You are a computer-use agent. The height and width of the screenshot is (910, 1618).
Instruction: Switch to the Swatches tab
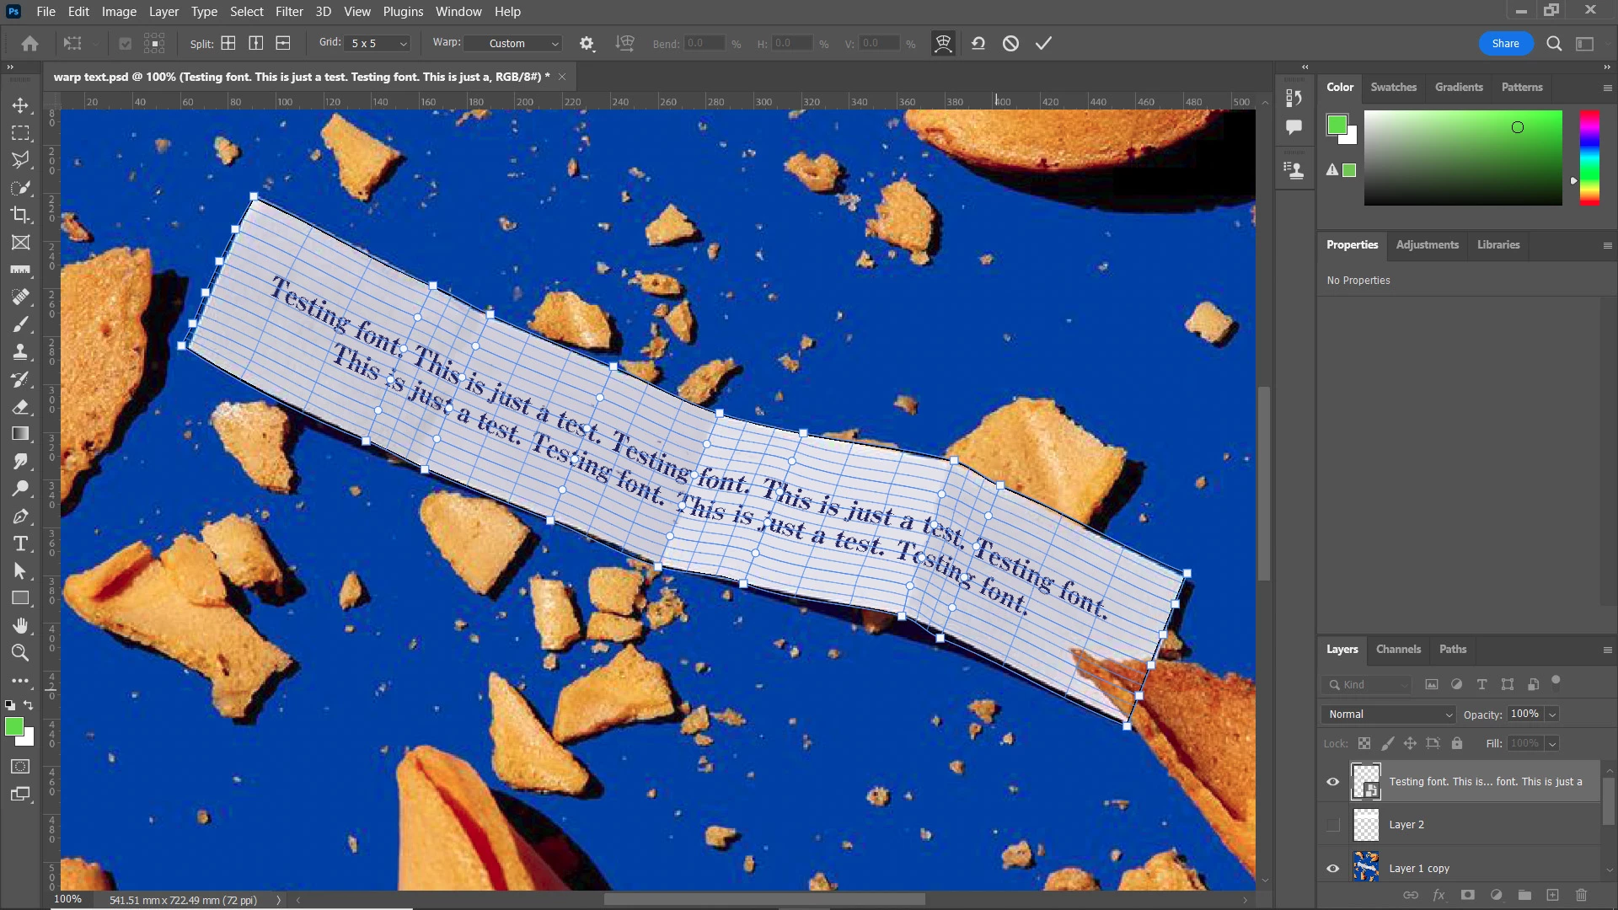coord(1393,87)
